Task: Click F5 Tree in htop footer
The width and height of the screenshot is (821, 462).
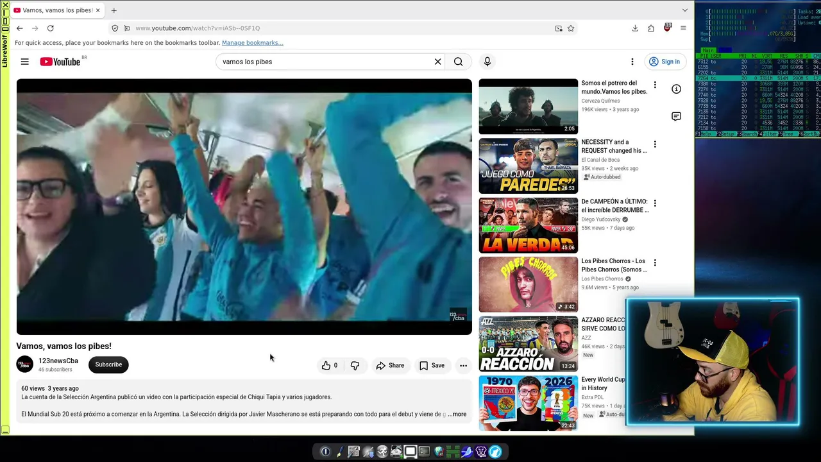Action: tap(788, 134)
